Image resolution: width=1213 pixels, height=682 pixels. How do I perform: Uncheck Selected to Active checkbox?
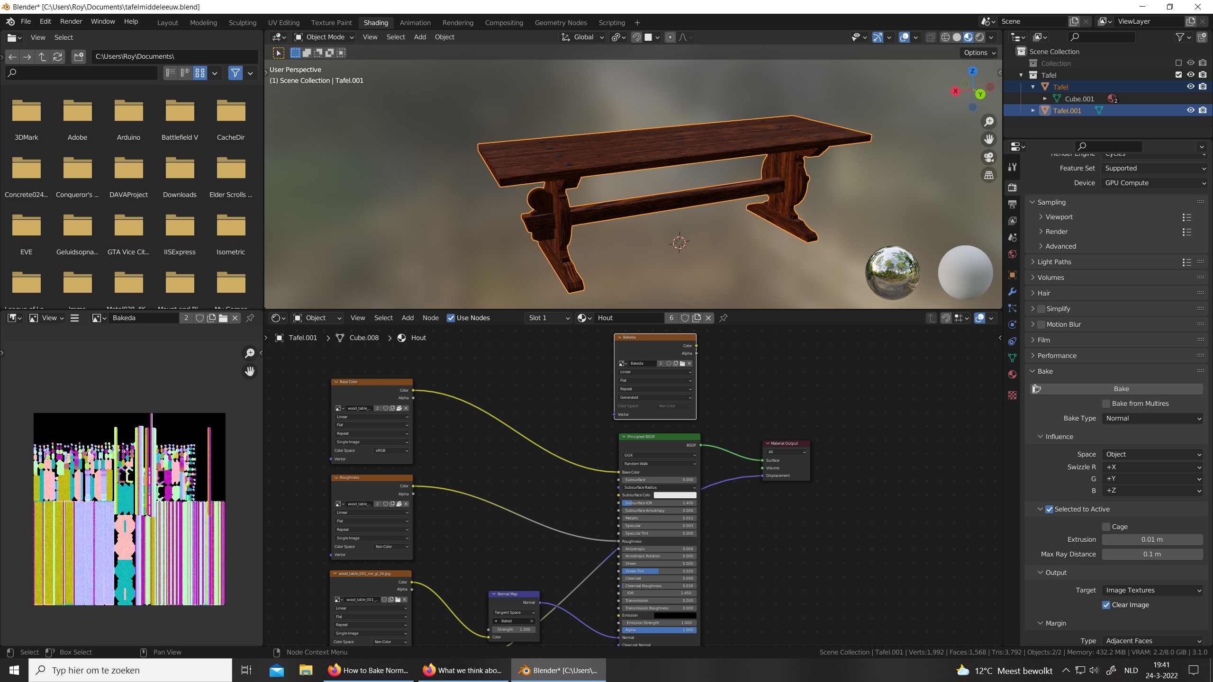pos(1050,509)
